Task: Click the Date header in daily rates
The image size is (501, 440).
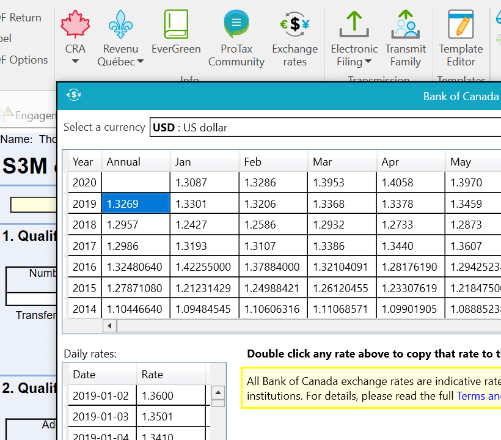Action: click(x=102, y=374)
